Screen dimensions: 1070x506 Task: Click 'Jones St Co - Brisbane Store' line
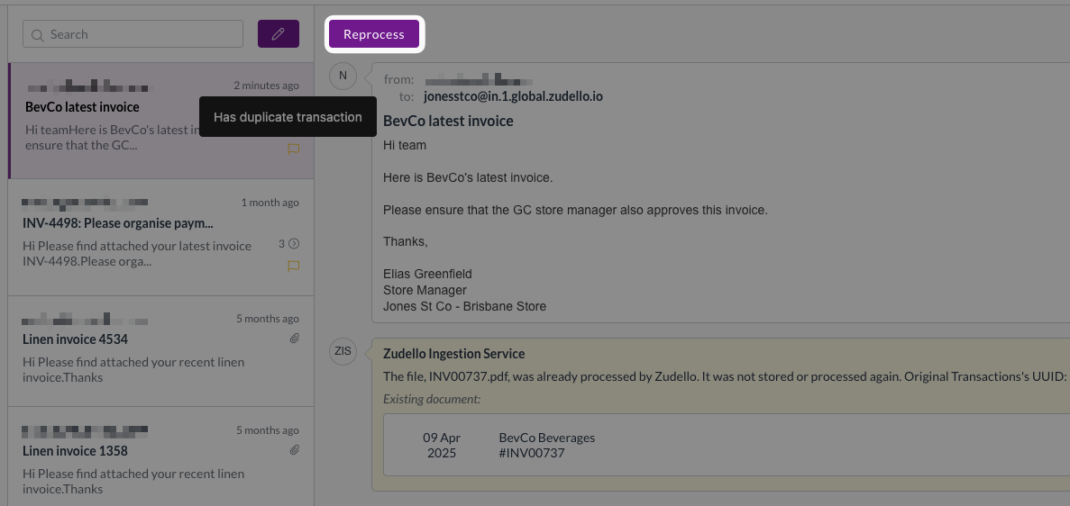click(465, 306)
